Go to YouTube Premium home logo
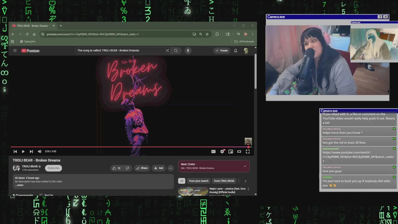 coord(30,51)
